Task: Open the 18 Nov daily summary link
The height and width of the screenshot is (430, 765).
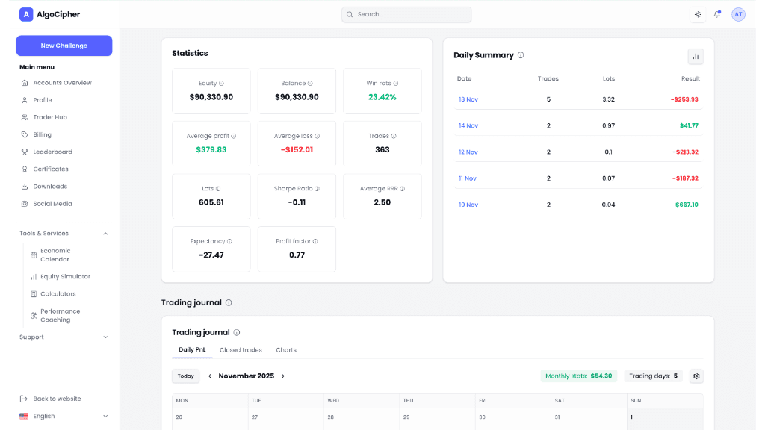Action: coord(468,99)
